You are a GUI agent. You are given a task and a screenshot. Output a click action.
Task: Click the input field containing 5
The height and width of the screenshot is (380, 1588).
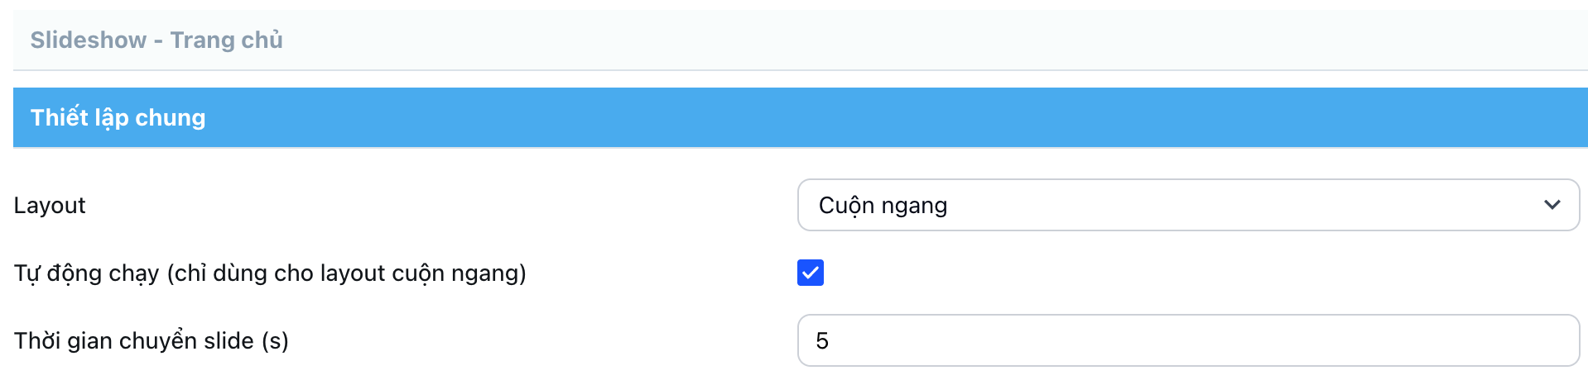[1187, 340]
